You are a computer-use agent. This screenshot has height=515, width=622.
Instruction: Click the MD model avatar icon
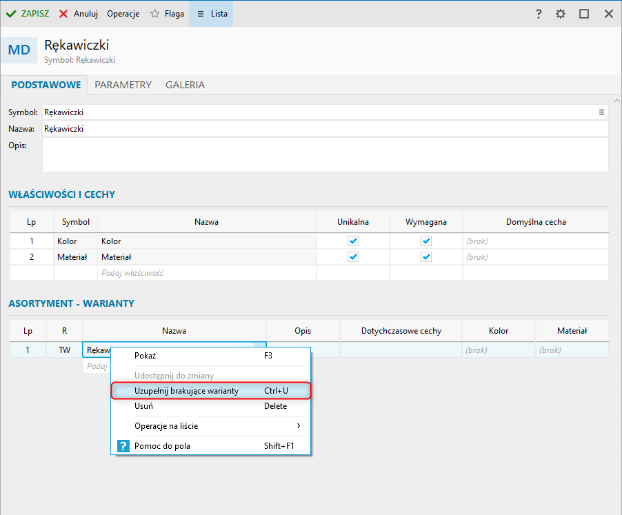tap(19, 50)
